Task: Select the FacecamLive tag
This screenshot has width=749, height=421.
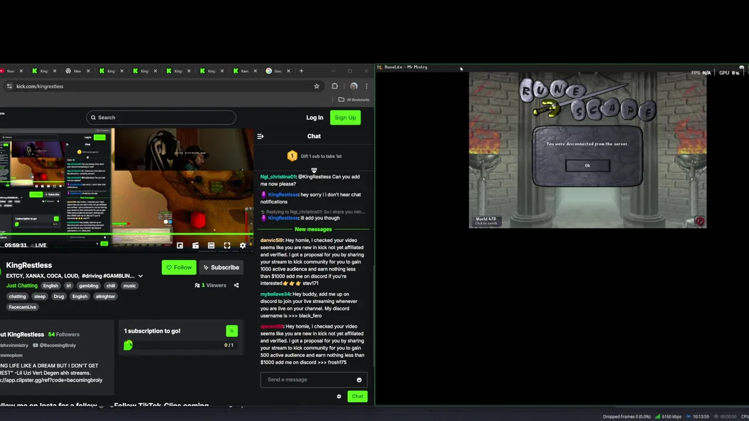Action: tap(23, 307)
